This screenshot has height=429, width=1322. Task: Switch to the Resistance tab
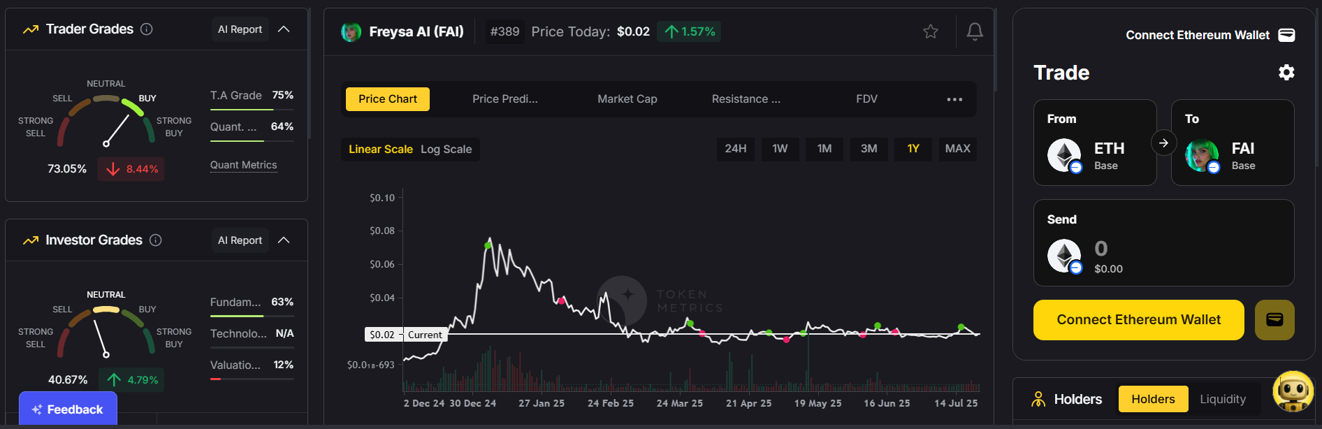746,99
